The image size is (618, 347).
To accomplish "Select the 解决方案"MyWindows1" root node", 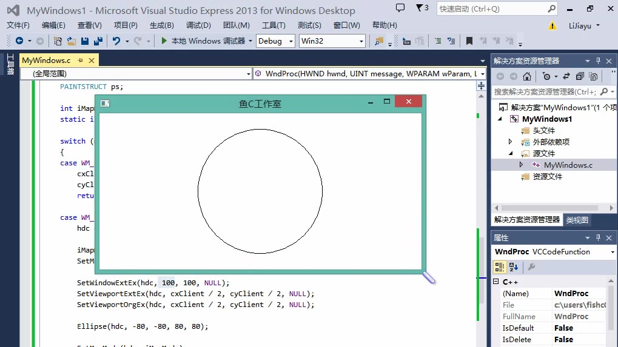I will click(557, 107).
